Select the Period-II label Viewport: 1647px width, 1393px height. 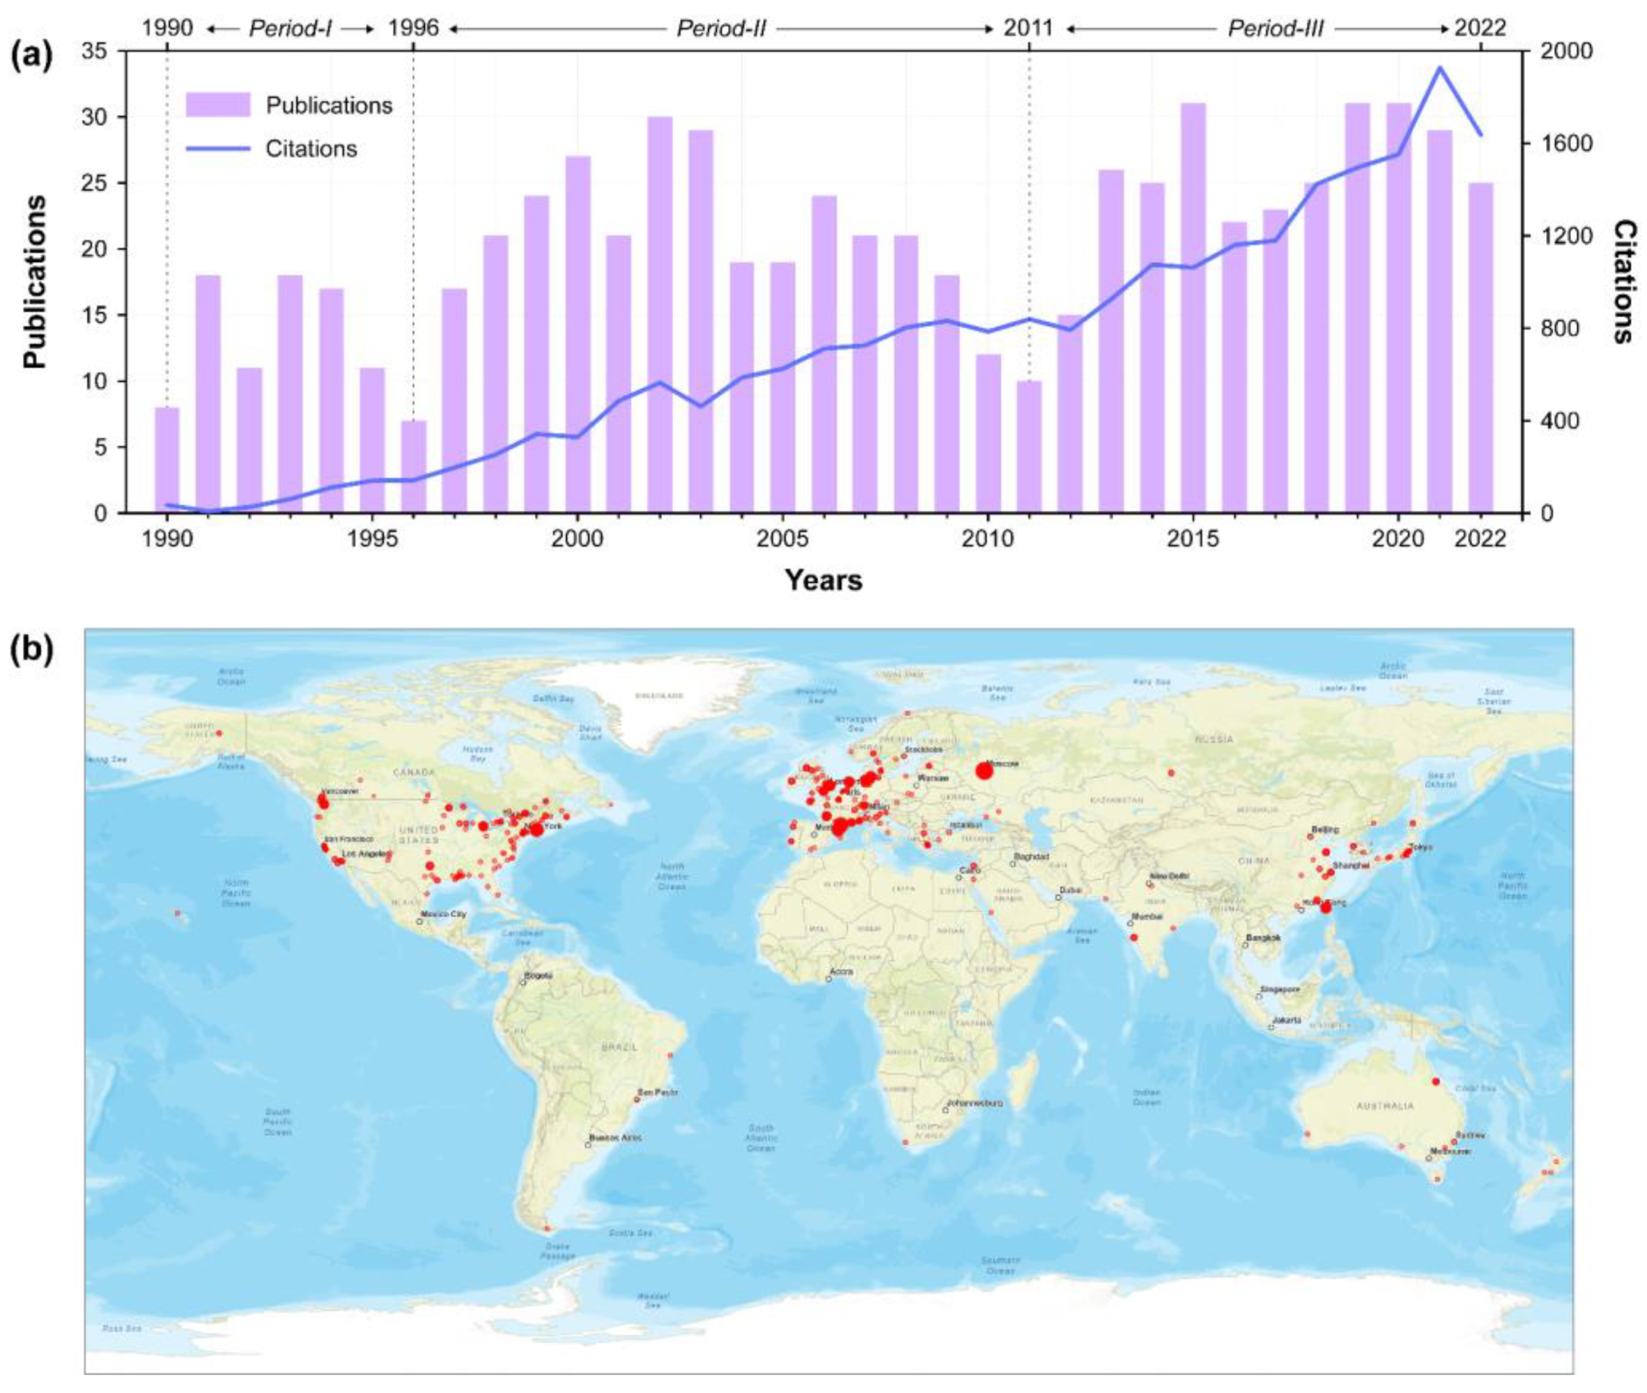pos(721,28)
